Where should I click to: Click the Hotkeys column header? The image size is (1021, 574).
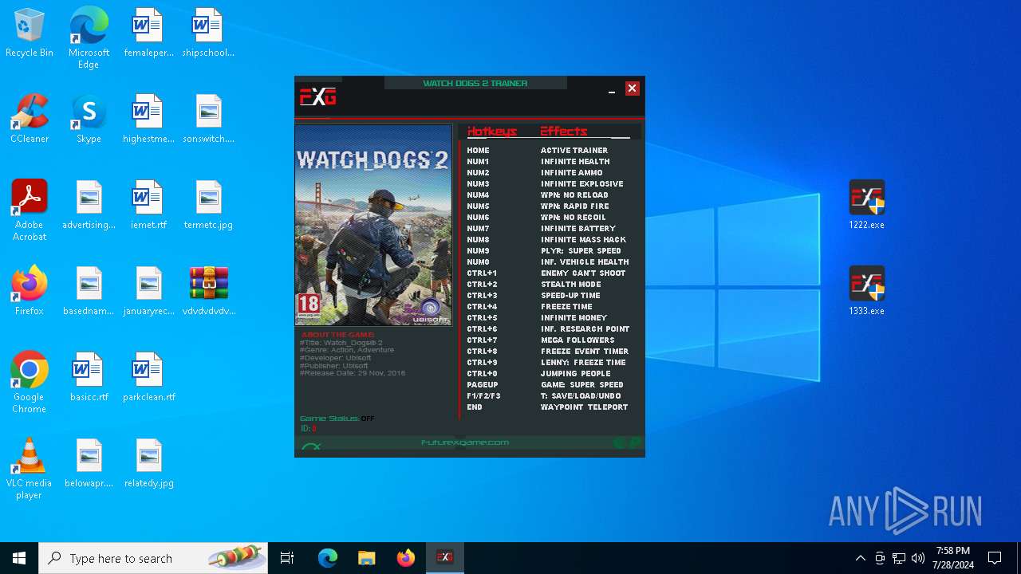pyautogui.click(x=492, y=132)
